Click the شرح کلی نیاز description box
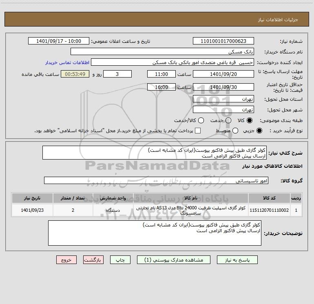The height and width of the screenshot is (304, 314). pyautogui.click(x=155, y=153)
